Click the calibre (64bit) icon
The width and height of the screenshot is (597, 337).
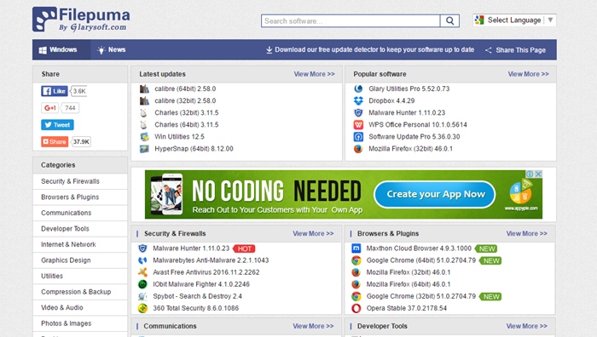(144, 89)
